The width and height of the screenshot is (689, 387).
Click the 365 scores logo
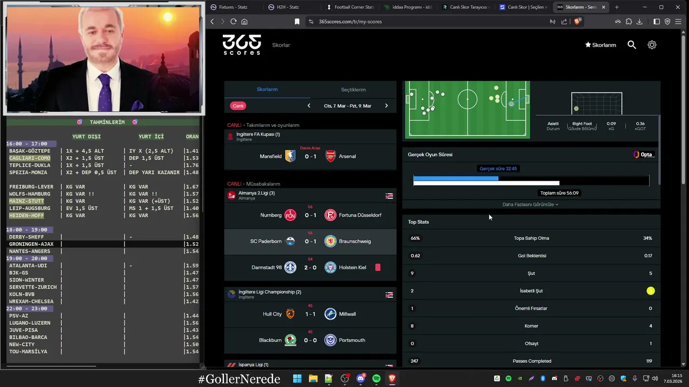tap(242, 45)
